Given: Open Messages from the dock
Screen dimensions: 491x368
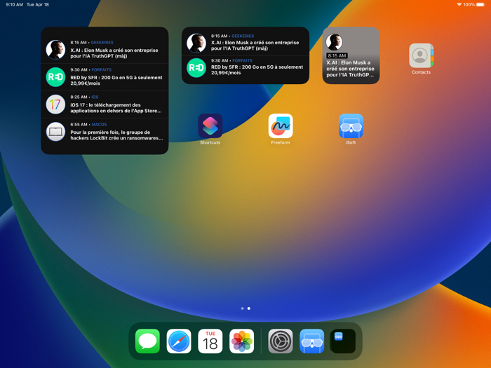Looking at the screenshot, I should (x=147, y=341).
